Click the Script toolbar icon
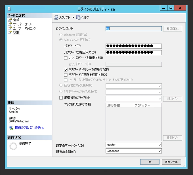193x175 pixels. (56, 18)
